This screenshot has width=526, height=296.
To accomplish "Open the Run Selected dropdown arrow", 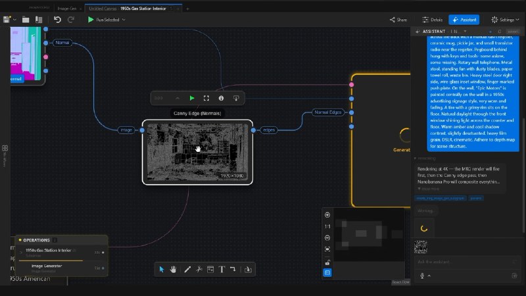I will pyautogui.click(x=124, y=20).
